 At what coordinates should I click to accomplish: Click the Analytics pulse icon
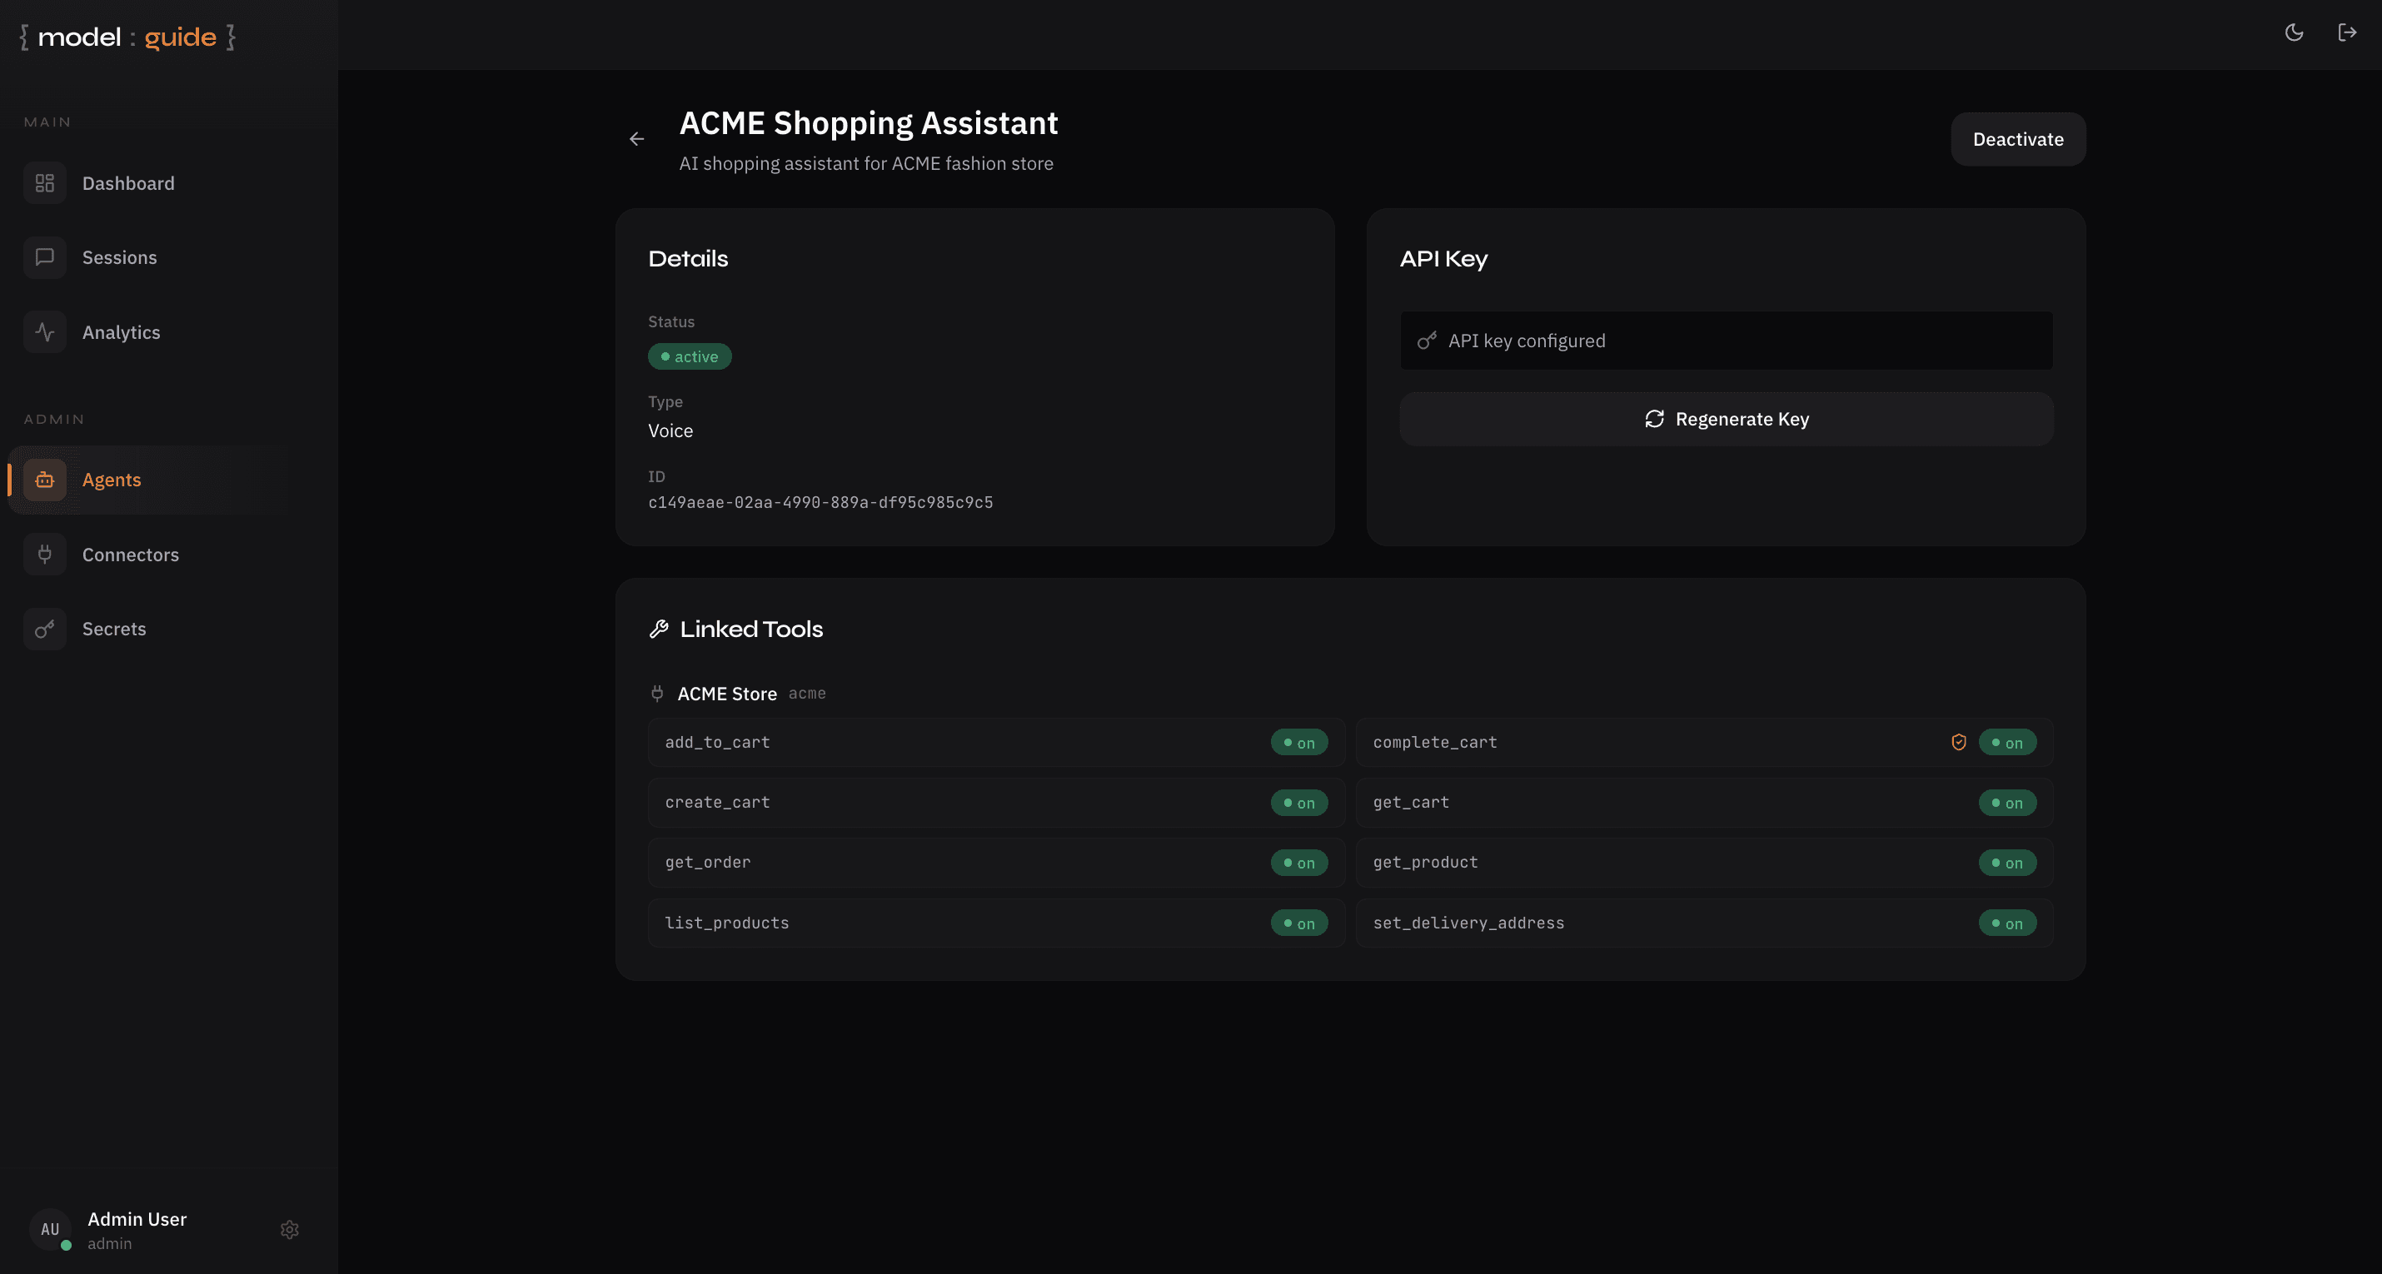(x=44, y=332)
